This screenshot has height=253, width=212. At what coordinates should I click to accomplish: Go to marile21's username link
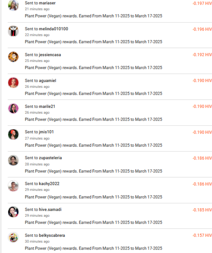coord(47,107)
